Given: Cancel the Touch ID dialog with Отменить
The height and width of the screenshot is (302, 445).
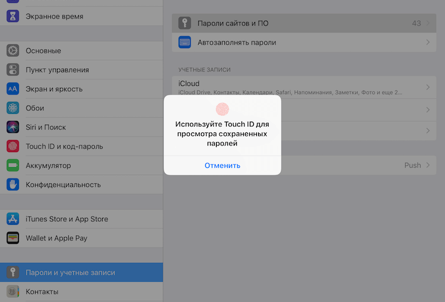Looking at the screenshot, I should (223, 166).
